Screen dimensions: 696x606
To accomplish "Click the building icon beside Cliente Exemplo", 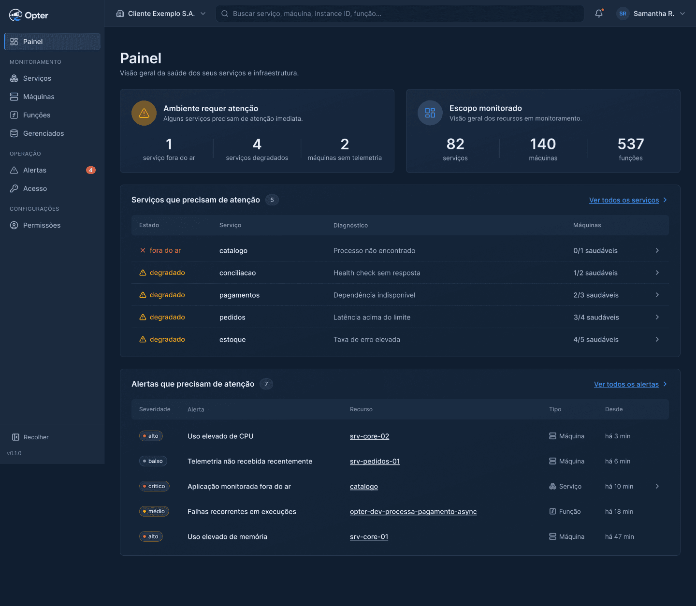I will coord(120,14).
